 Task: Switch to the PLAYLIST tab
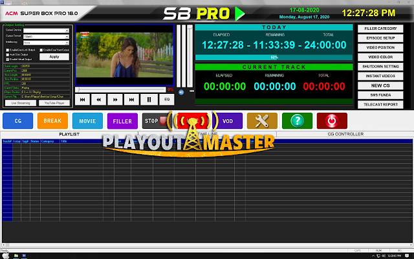tap(69, 134)
